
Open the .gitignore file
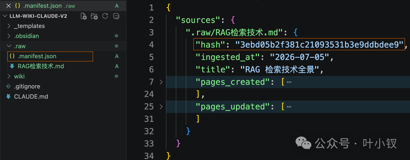[x=27, y=86]
